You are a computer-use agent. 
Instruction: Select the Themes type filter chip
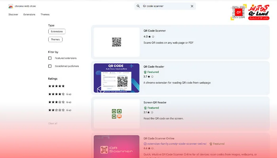click(x=55, y=39)
